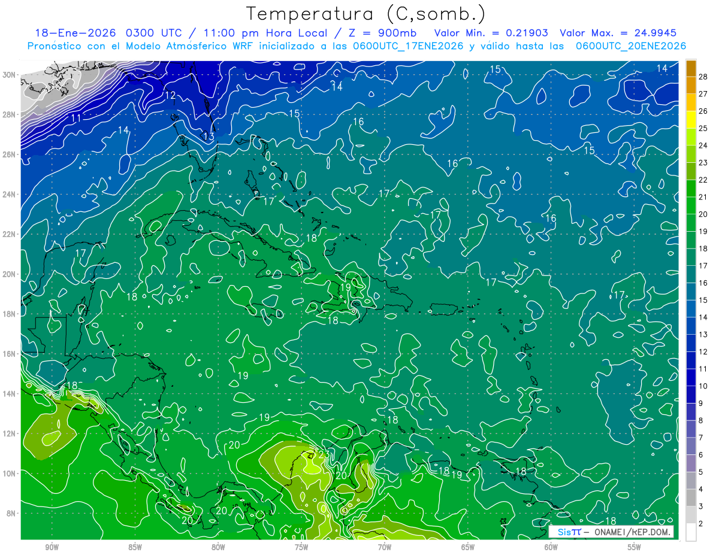Click the color scale label "2"

pyautogui.click(x=701, y=524)
